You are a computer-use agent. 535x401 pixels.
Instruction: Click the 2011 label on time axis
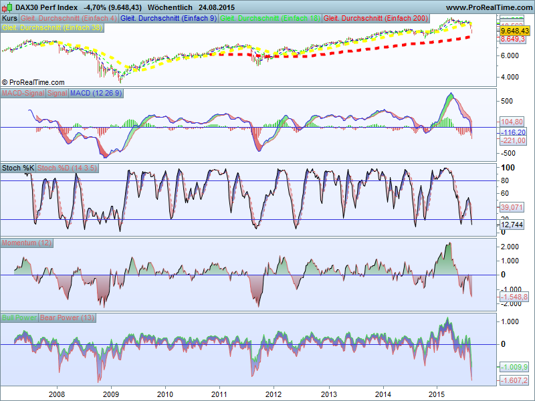[219, 394]
